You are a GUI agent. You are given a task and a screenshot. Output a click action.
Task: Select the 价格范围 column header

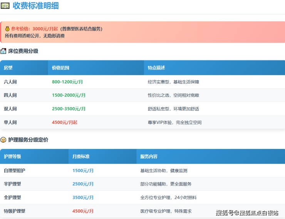60,68
